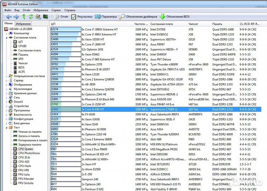Select the FPU Mandel benchmark
Viewport: 267px width, 191px height.
coord(24,179)
